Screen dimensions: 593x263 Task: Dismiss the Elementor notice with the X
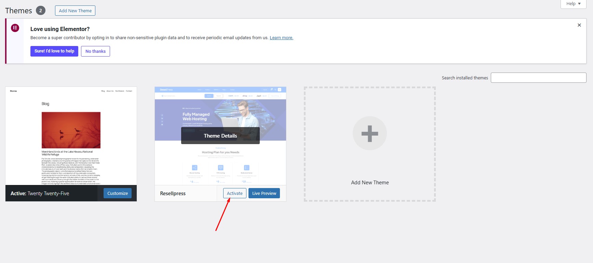[579, 25]
